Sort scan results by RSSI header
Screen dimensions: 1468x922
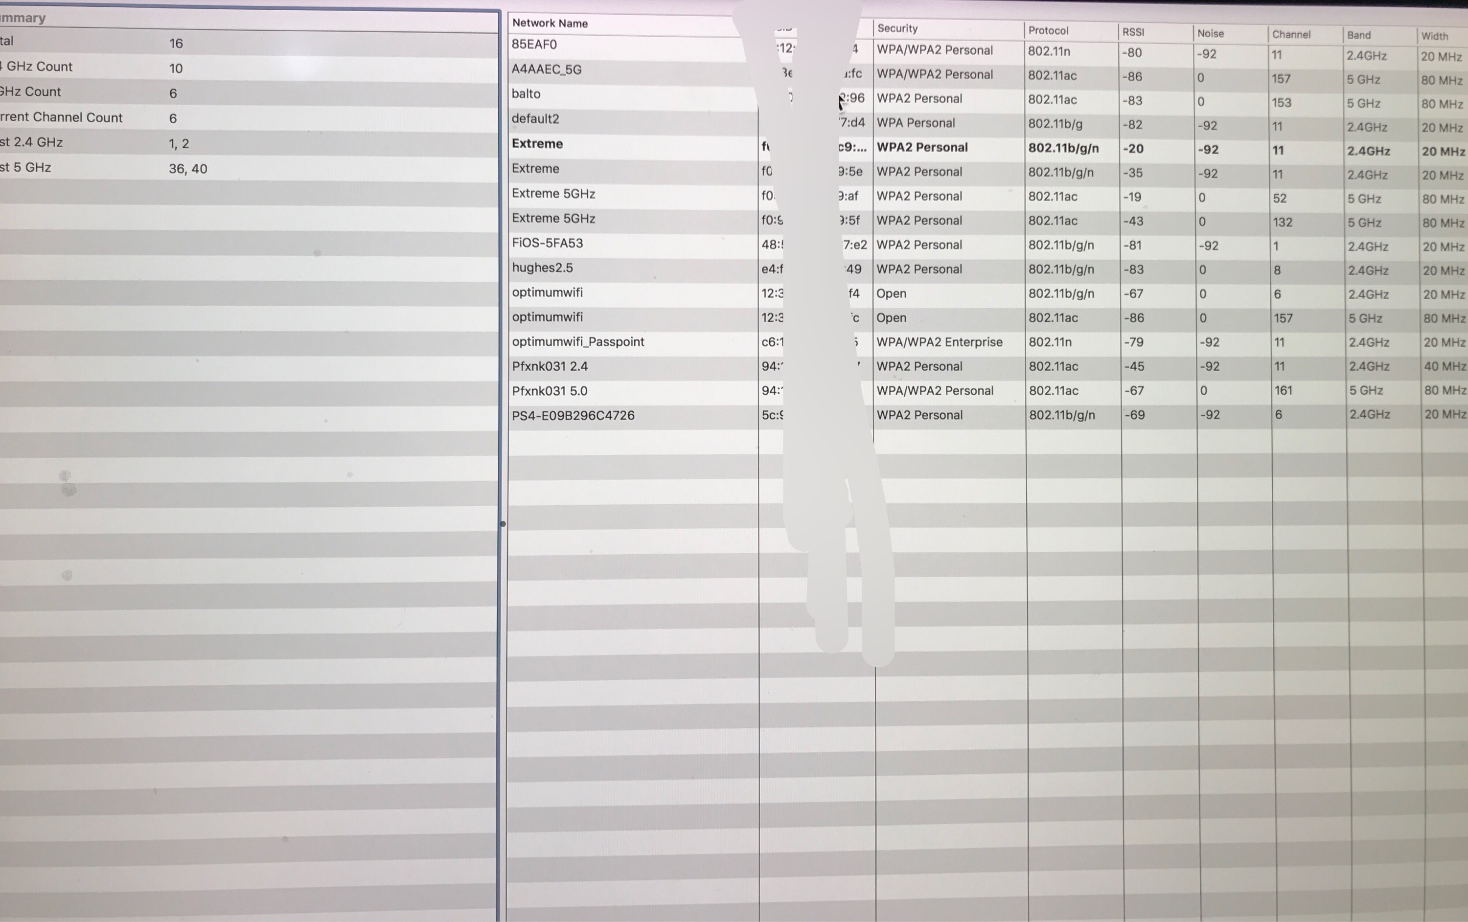(1133, 32)
